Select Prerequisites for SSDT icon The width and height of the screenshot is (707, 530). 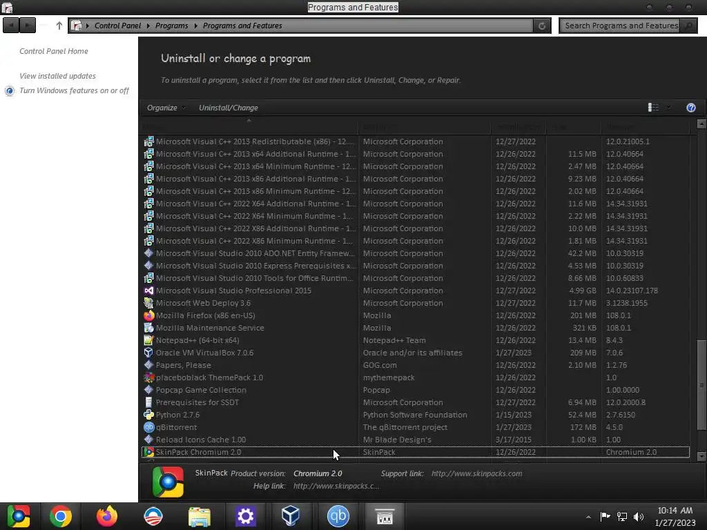pyautogui.click(x=149, y=402)
